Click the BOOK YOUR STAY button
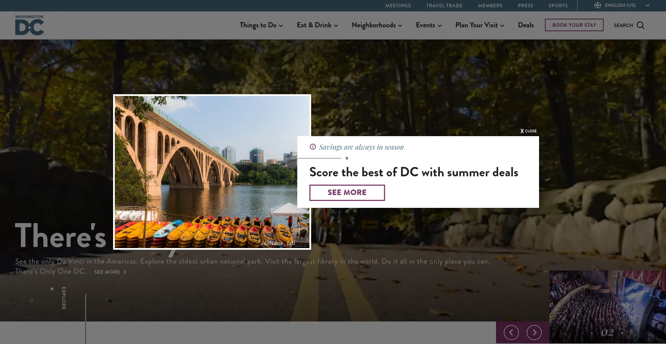The height and width of the screenshot is (344, 666). pyautogui.click(x=574, y=25)
